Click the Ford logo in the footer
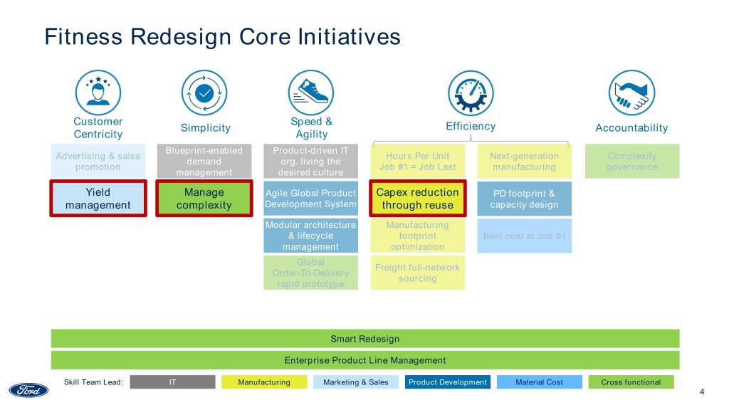The height and width of the screenshot is (410, 729). (x=28, y=390)
